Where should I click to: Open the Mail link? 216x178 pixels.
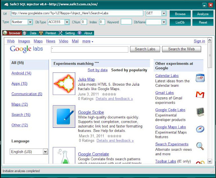coord(75,41)
